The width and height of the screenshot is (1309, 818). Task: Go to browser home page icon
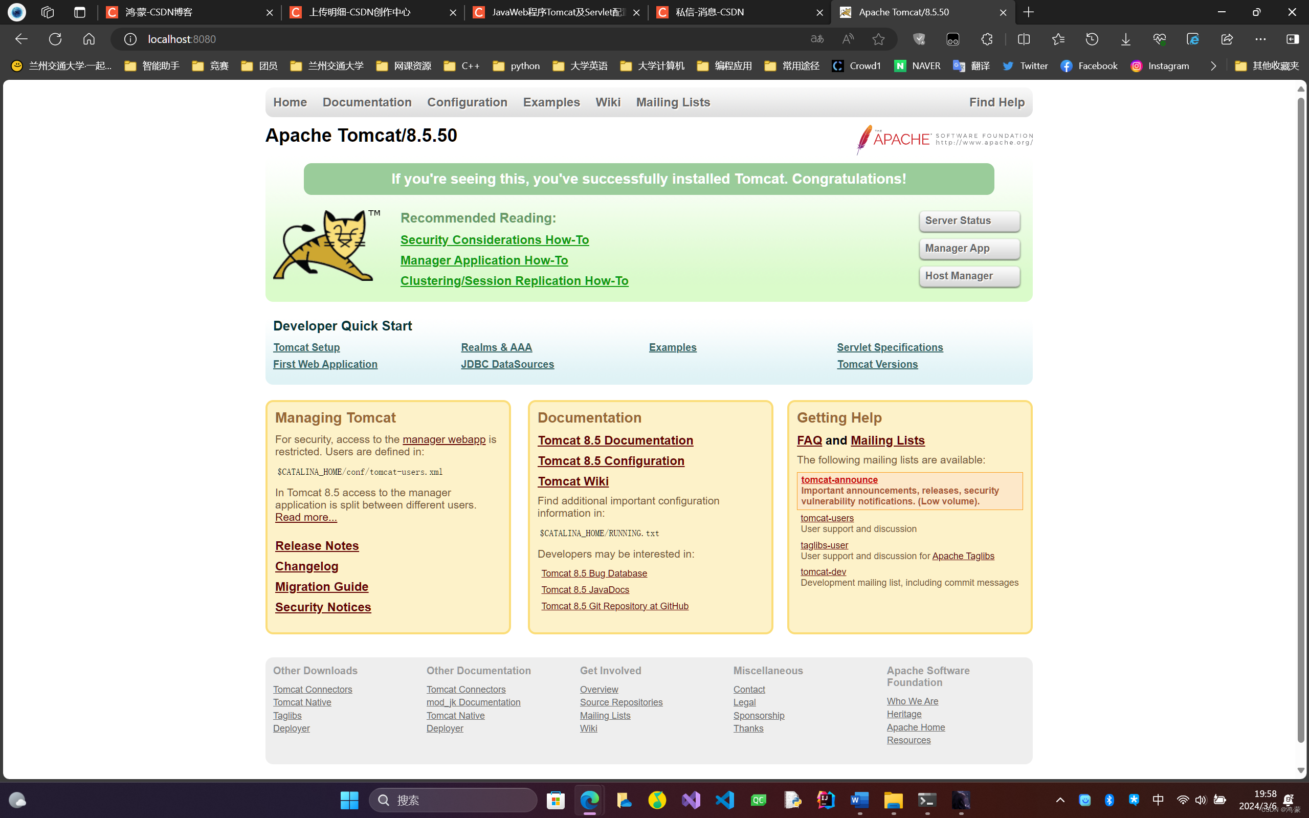[88, 39]
